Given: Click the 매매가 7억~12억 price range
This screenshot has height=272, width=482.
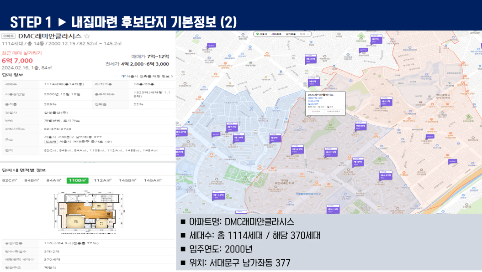Looking at the screenshot, I should pyautogui.click(x=150, y=56).
